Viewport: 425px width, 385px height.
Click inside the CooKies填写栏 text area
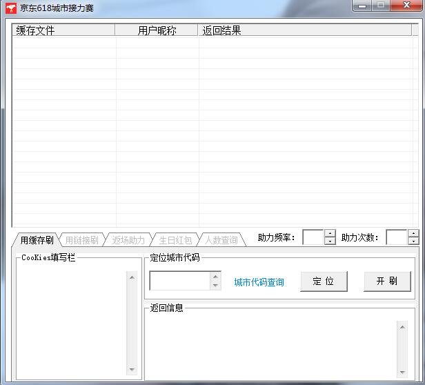point(72,323)
